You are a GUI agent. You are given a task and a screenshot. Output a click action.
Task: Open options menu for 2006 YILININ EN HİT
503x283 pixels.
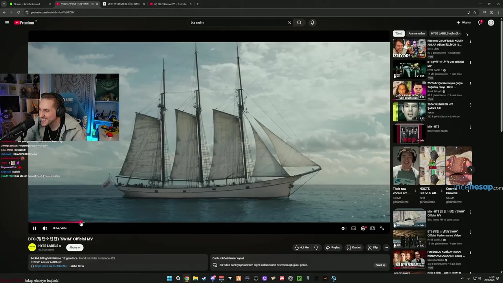point(470,105)
